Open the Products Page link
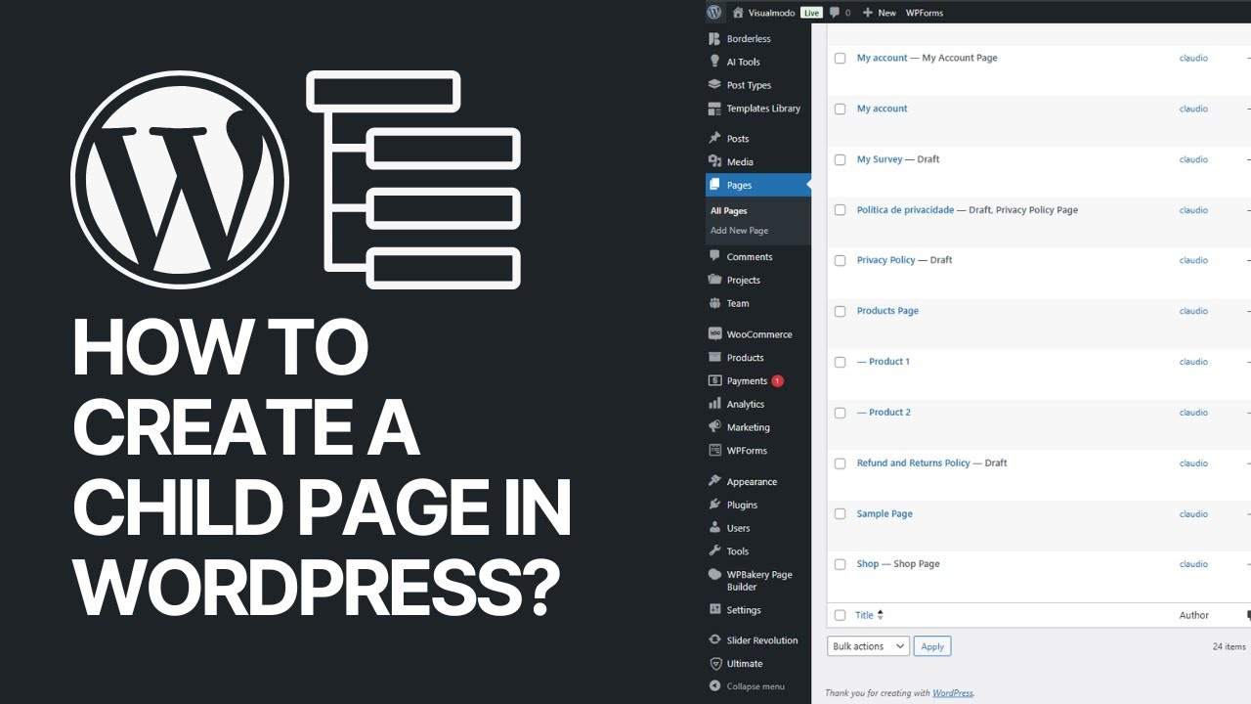This screenshot has width=1251, height=704. (887, 311)
